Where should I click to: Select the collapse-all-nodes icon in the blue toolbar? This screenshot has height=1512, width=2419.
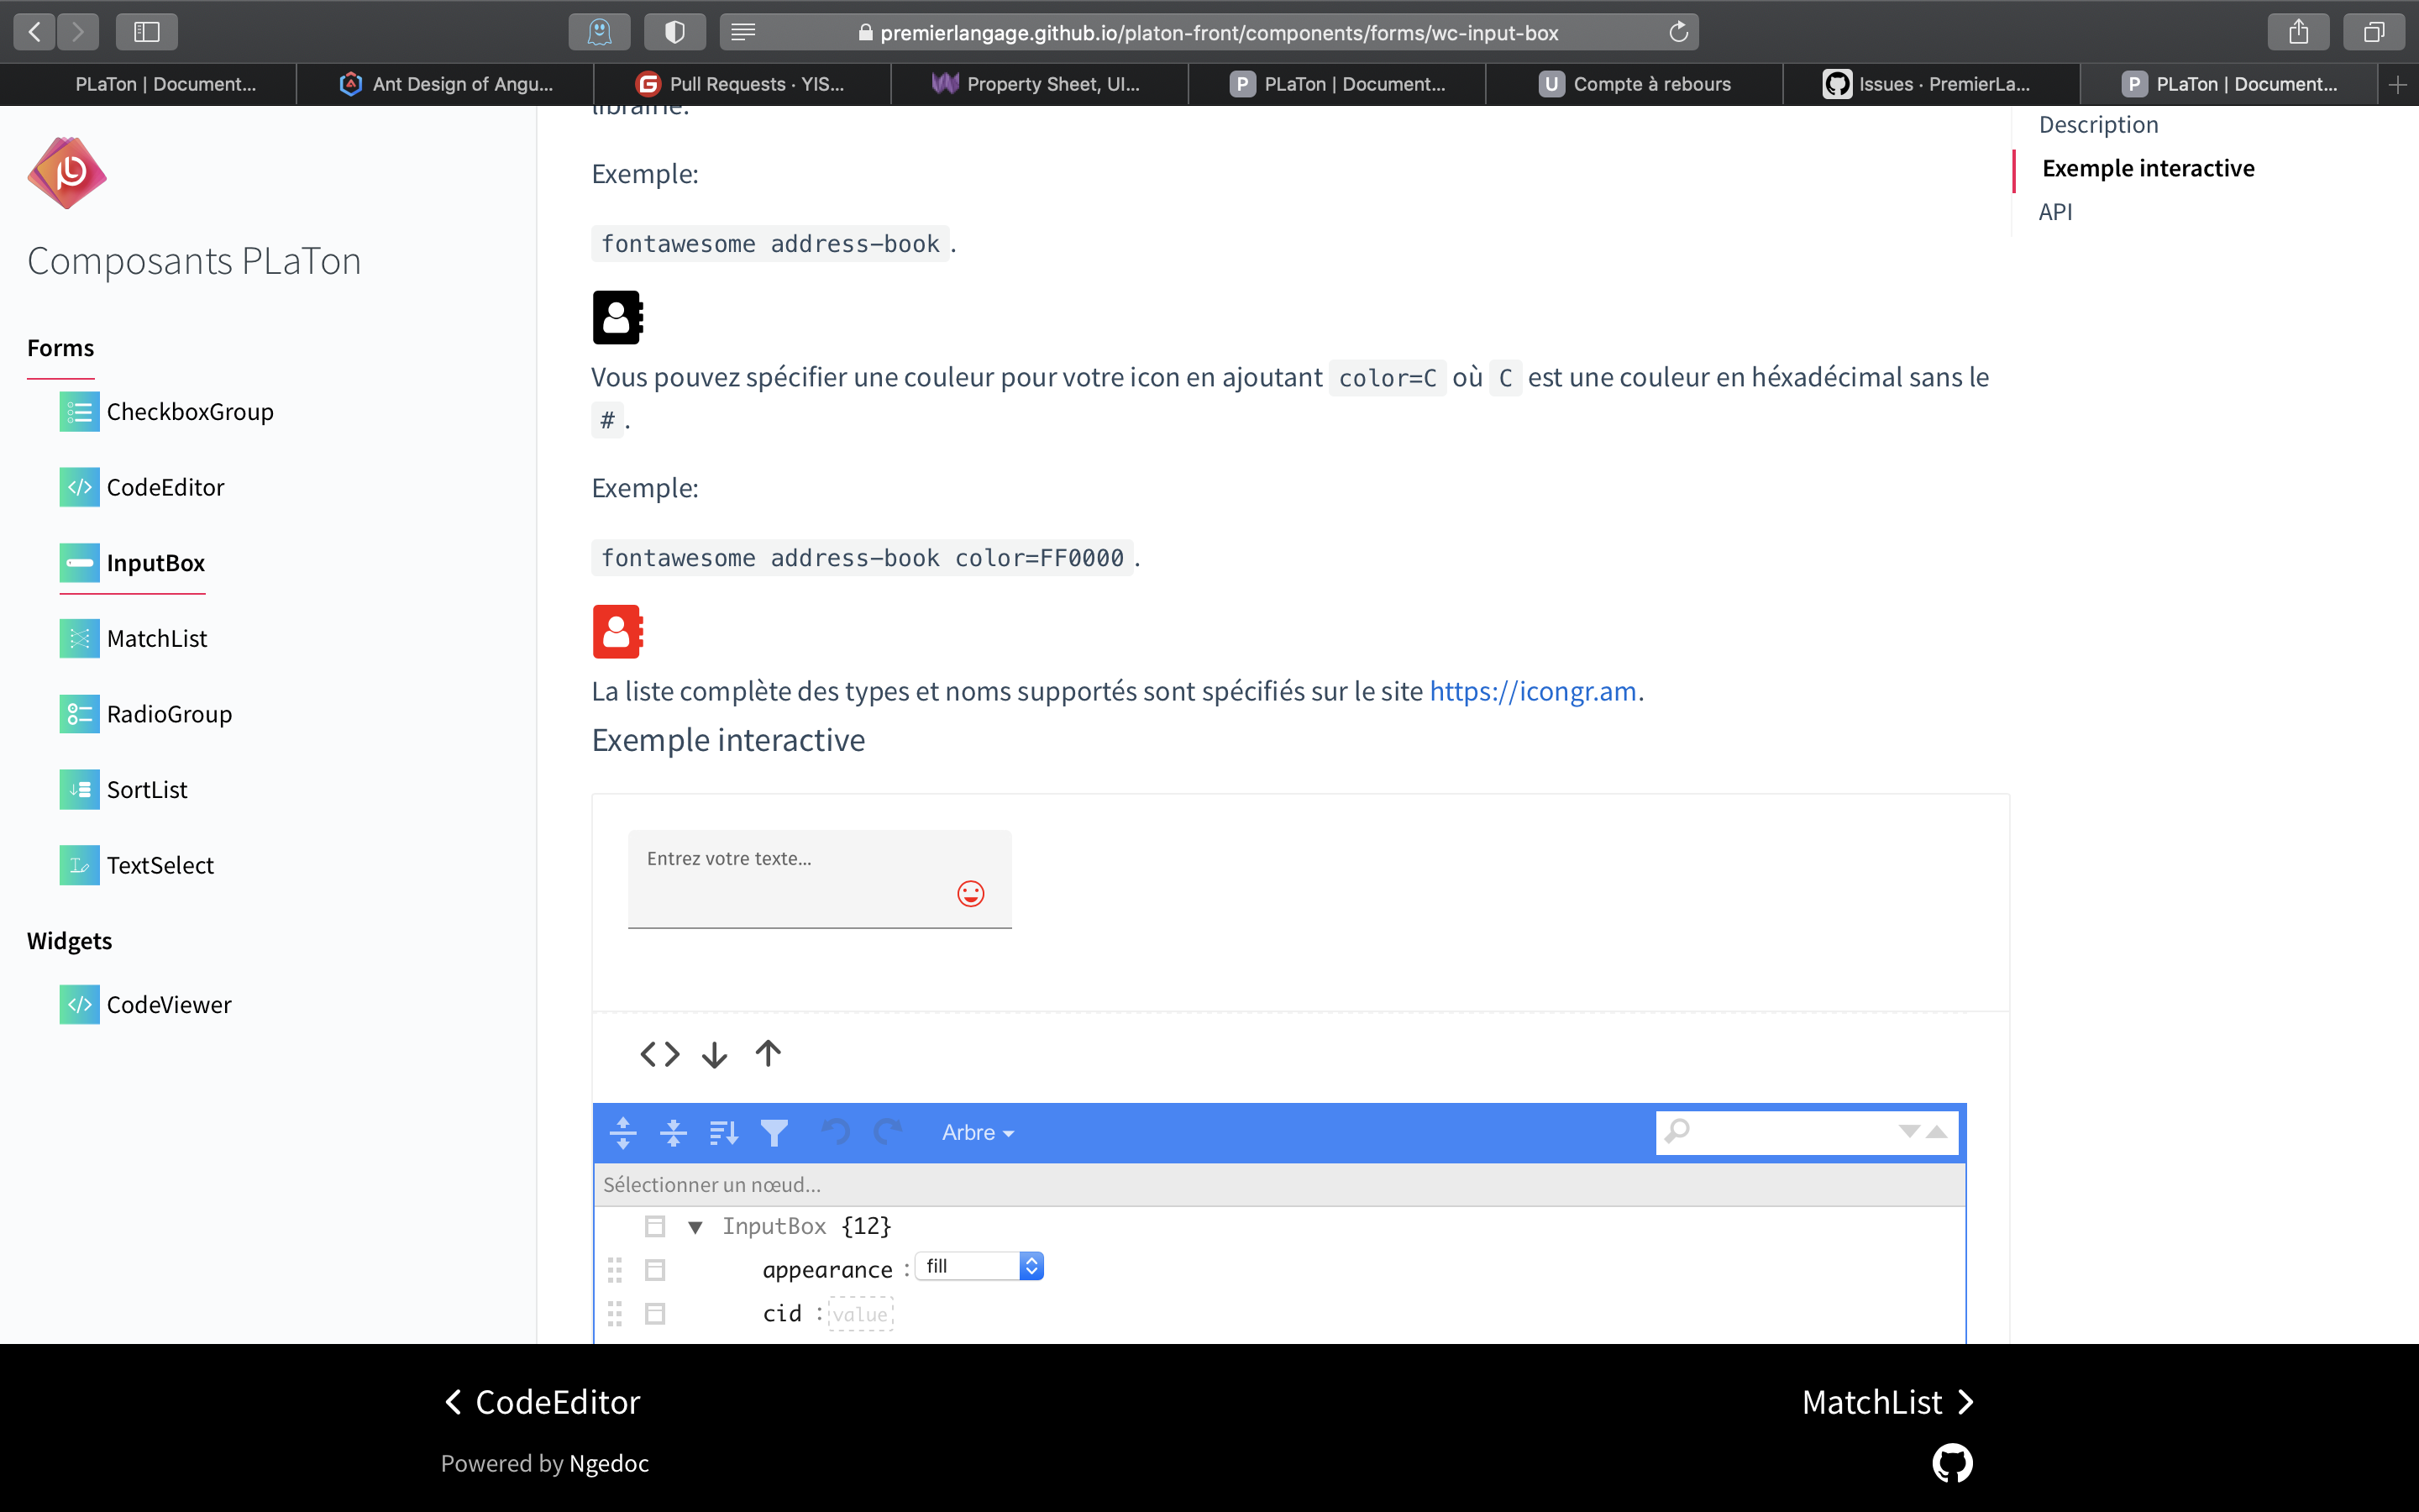673,1132
